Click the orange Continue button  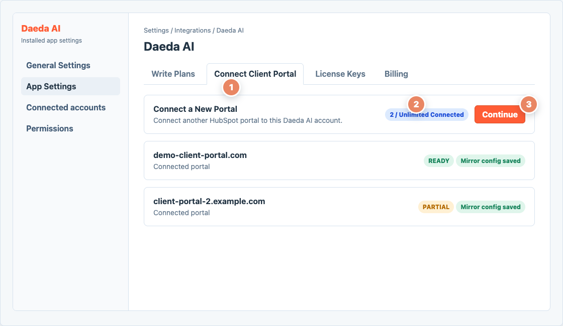(x=500, y=114)
